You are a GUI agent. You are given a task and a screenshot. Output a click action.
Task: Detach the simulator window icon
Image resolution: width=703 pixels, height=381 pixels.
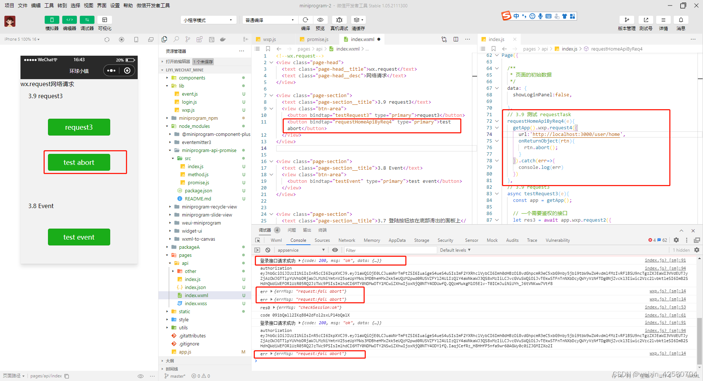point(151,40)
